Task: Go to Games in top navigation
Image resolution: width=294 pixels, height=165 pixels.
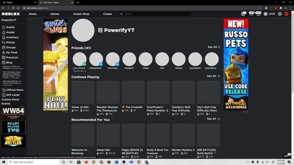Action: click(55, 14)
